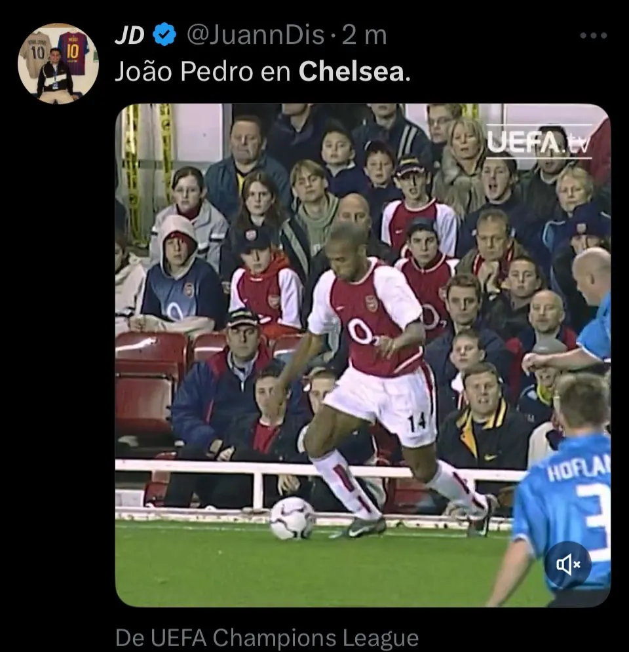Viewport: 629px width, 652px height.
Task: Click the HOFLAN name on blue jersey
Action: [x=578, y=468]
